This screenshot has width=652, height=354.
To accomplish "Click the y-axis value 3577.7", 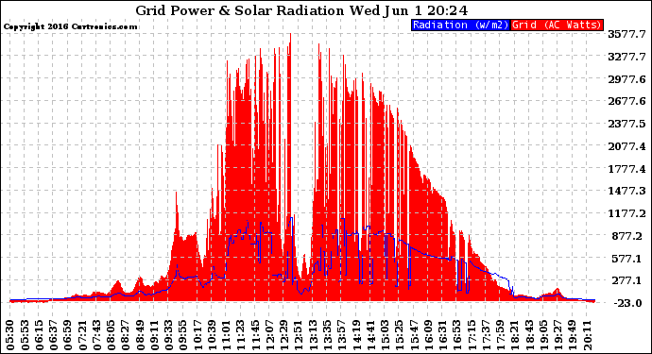I will coord(626,34).
